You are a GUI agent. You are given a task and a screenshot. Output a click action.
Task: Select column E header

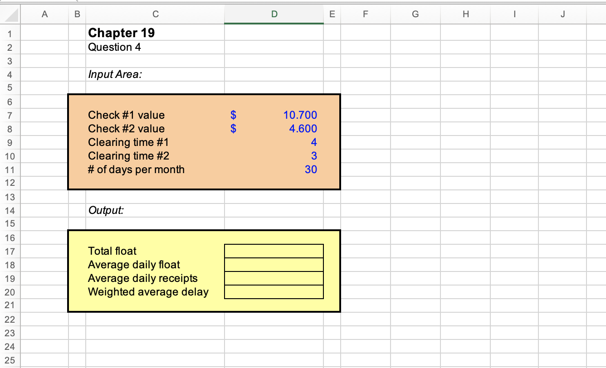coord(332,15)
